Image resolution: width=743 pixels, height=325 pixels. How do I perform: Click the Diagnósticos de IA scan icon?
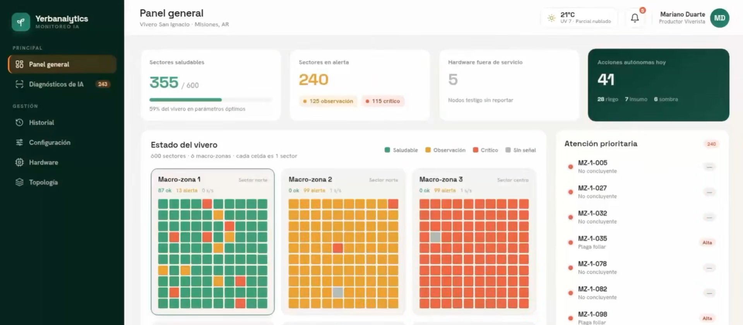(19, 84)
